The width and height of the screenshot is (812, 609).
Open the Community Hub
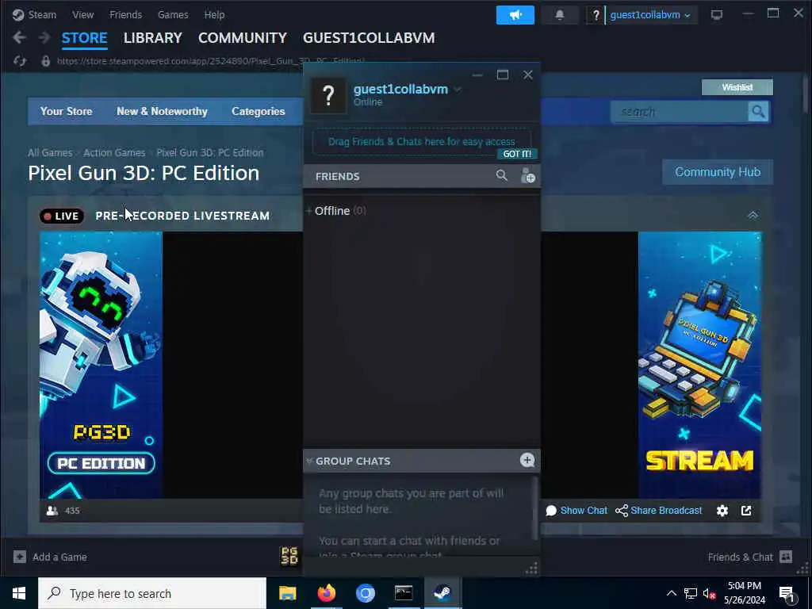coord(717,172)
